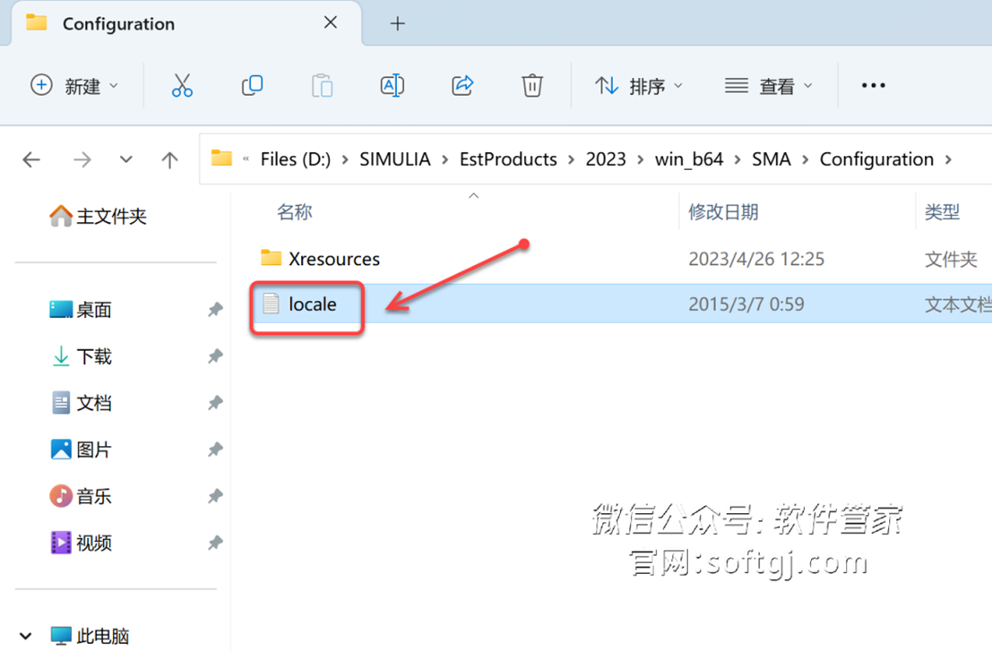Open the 新建 dropdown

(75, 86)
